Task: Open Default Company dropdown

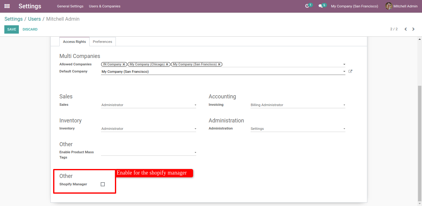Action: click(x=223, y=72)
